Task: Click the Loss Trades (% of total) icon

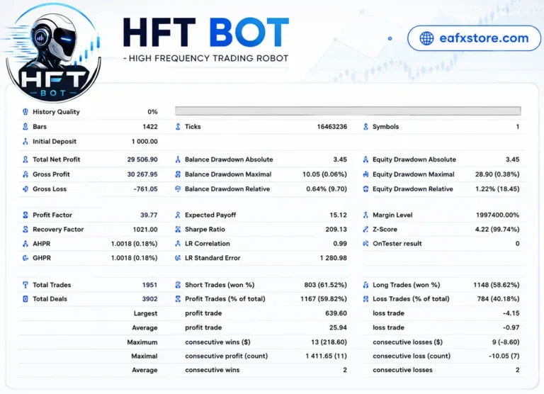Action: coord(365,299)
